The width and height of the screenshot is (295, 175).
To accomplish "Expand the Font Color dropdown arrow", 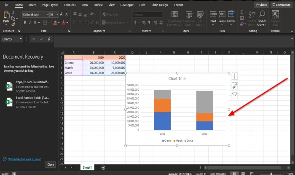I will [67, 23].
